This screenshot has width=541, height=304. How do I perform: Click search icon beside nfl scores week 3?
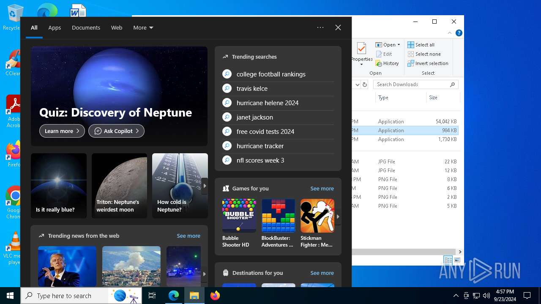click(227, 160)
